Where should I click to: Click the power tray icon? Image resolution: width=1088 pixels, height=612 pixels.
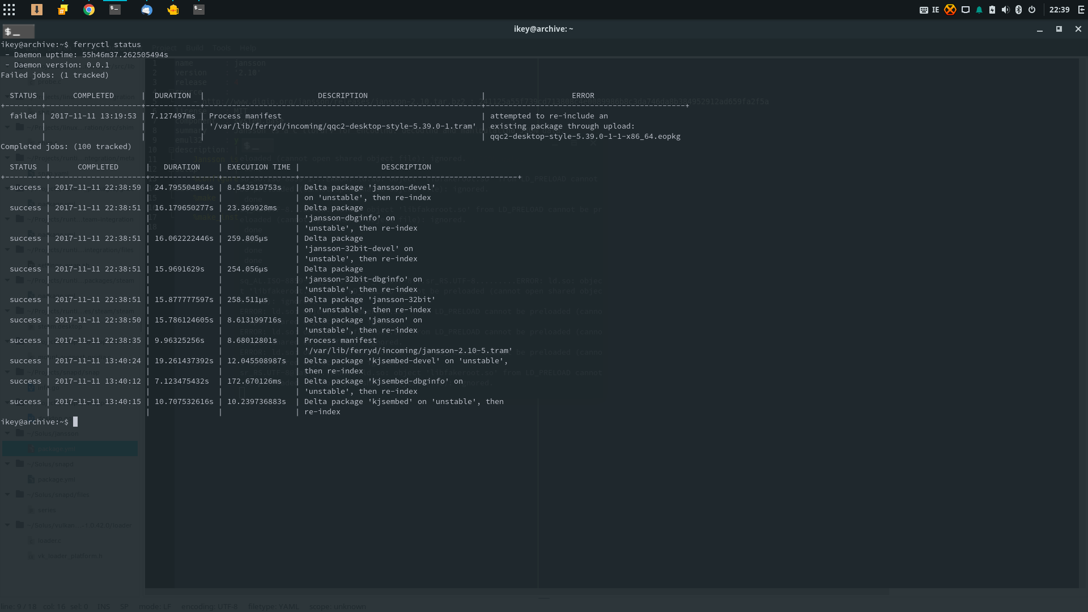(1032, 10)
